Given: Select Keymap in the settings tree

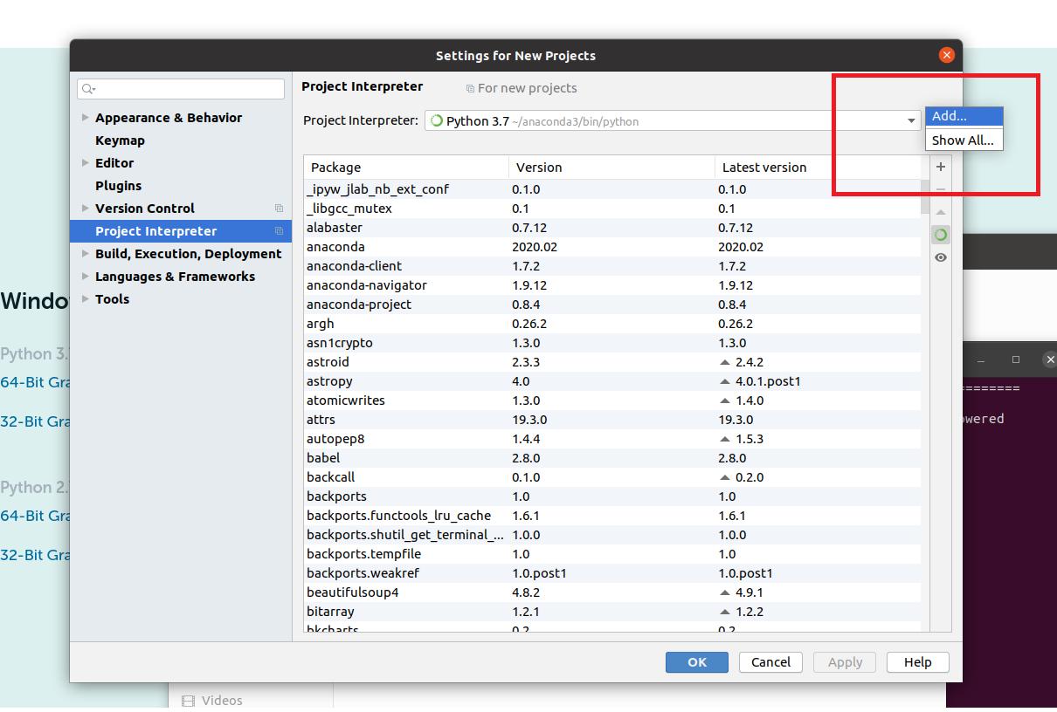Looking at the screenshot, I should [120, 140].
